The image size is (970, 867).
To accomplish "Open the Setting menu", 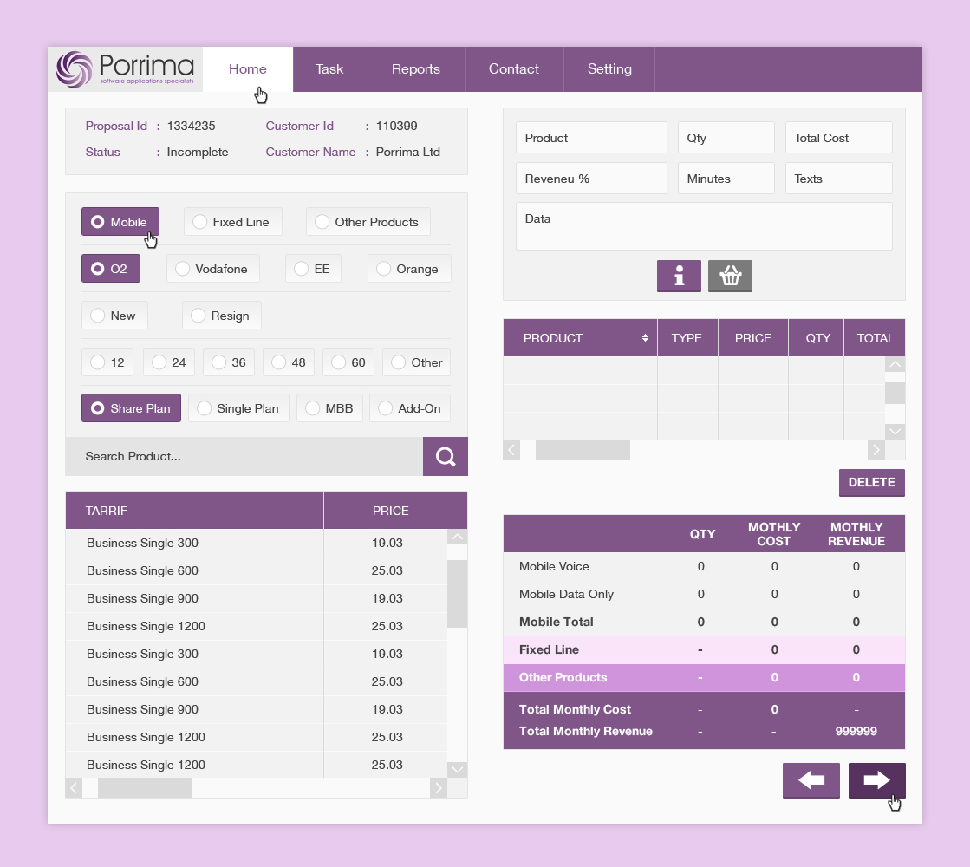I will (609, 68).
